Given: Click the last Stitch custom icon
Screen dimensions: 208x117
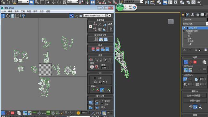Looking at the screenshot, I should tap(107, 49).
